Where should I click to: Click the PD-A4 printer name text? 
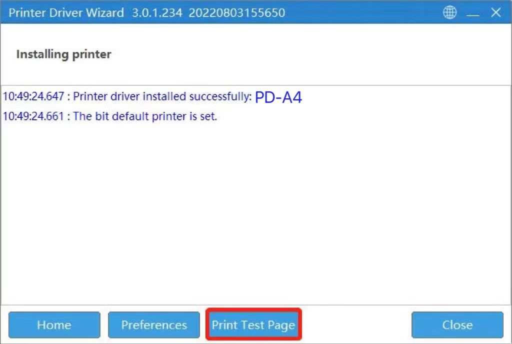(278, 97)
